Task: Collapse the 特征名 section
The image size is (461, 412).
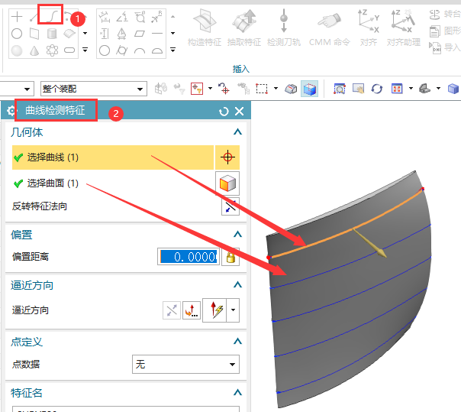Action: tap(237, 392)
